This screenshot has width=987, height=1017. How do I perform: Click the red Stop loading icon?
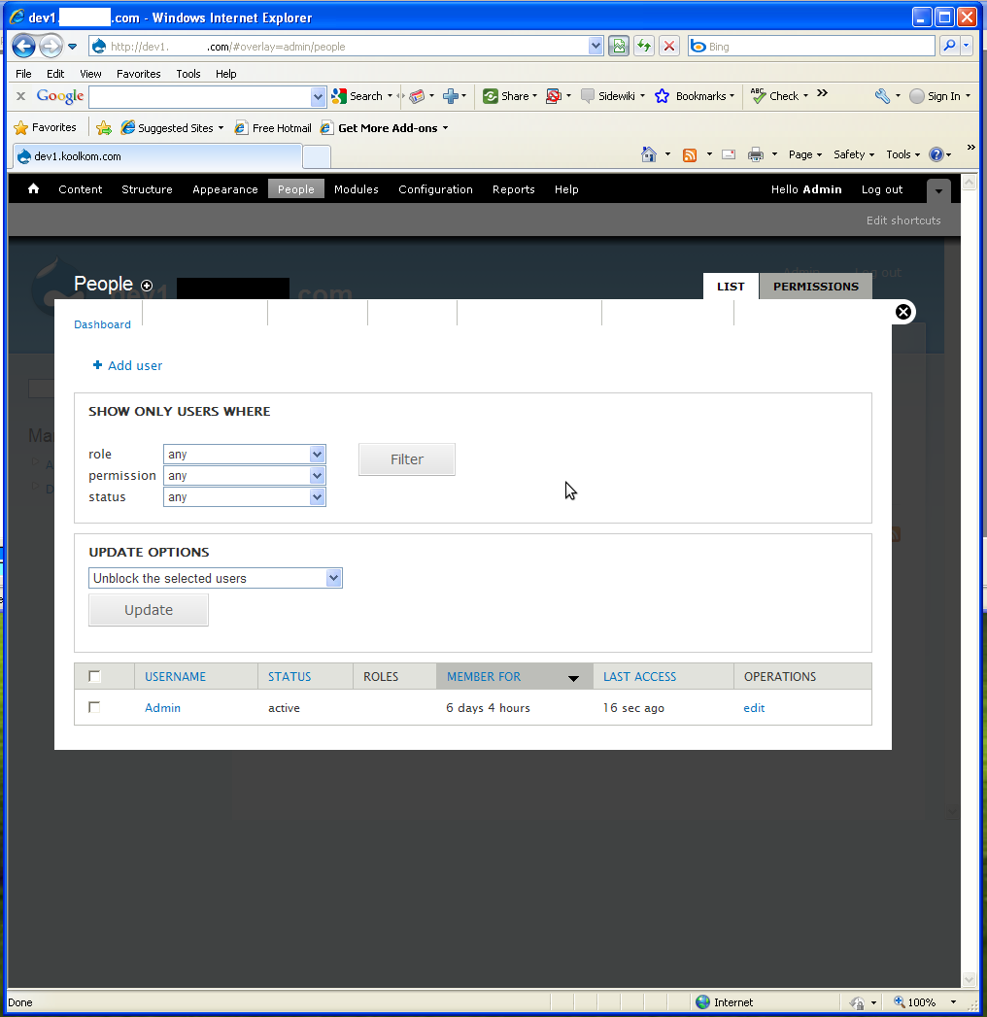(x=669, y=46)
